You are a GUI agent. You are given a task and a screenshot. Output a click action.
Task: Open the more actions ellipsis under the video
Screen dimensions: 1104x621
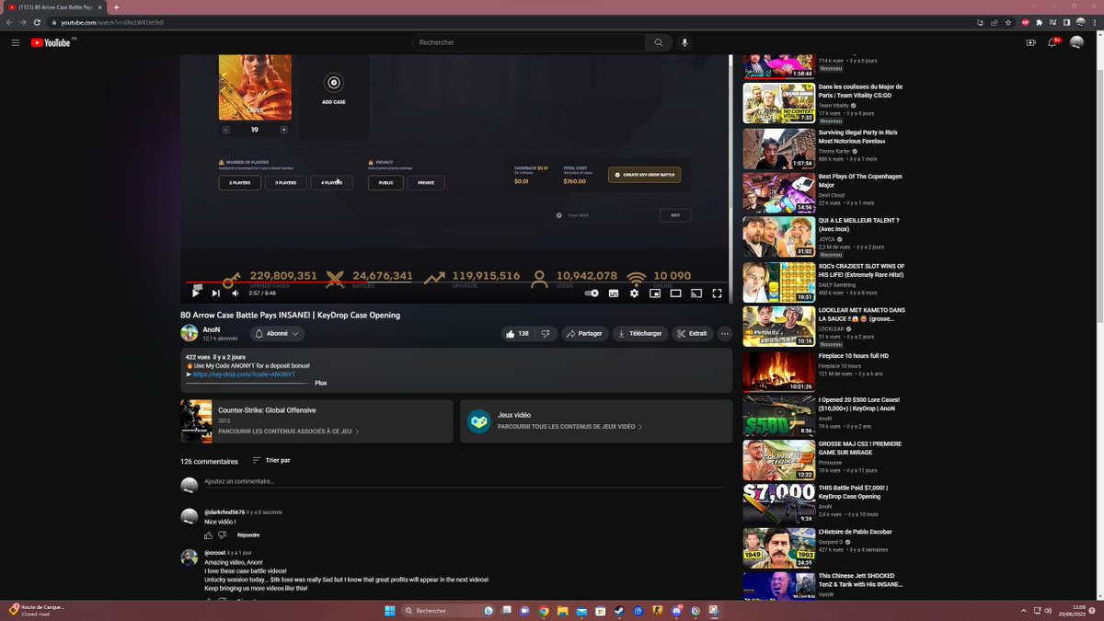tap(725, 333)
